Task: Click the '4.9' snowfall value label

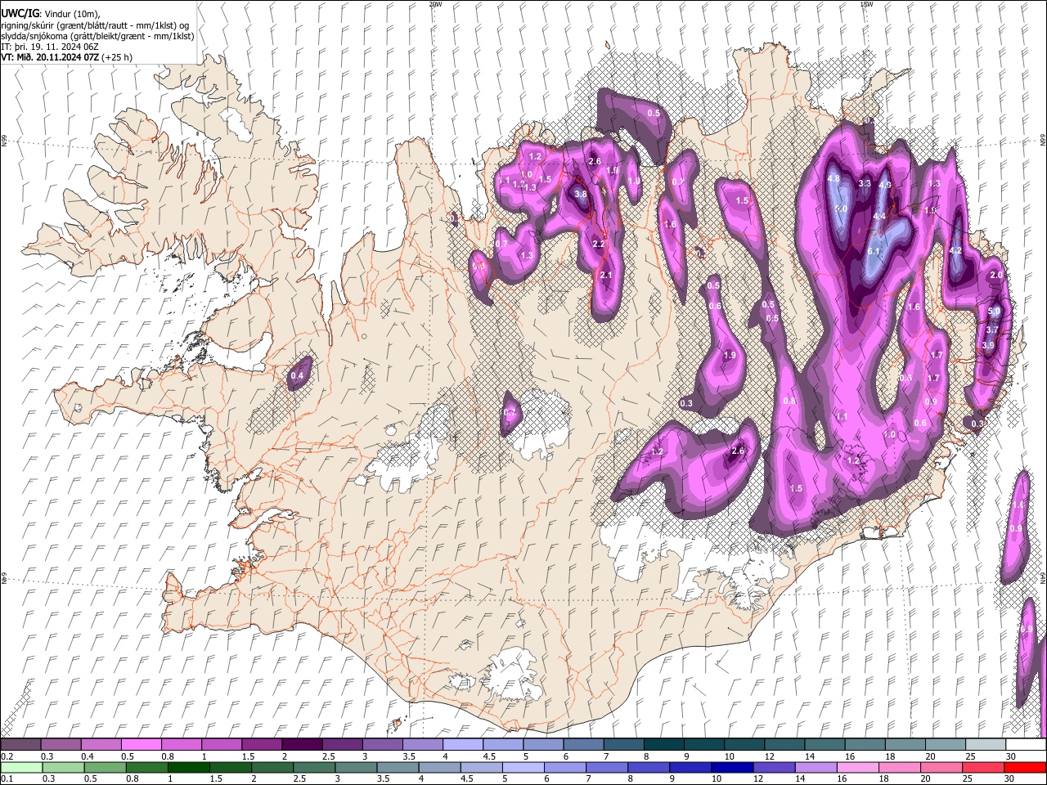Action: point(885,185)
